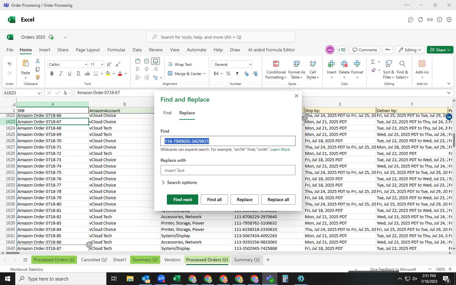Collapse the ribbon with the chevron
The height and width of the screenshot is (285, 456).
coord(449,84)
